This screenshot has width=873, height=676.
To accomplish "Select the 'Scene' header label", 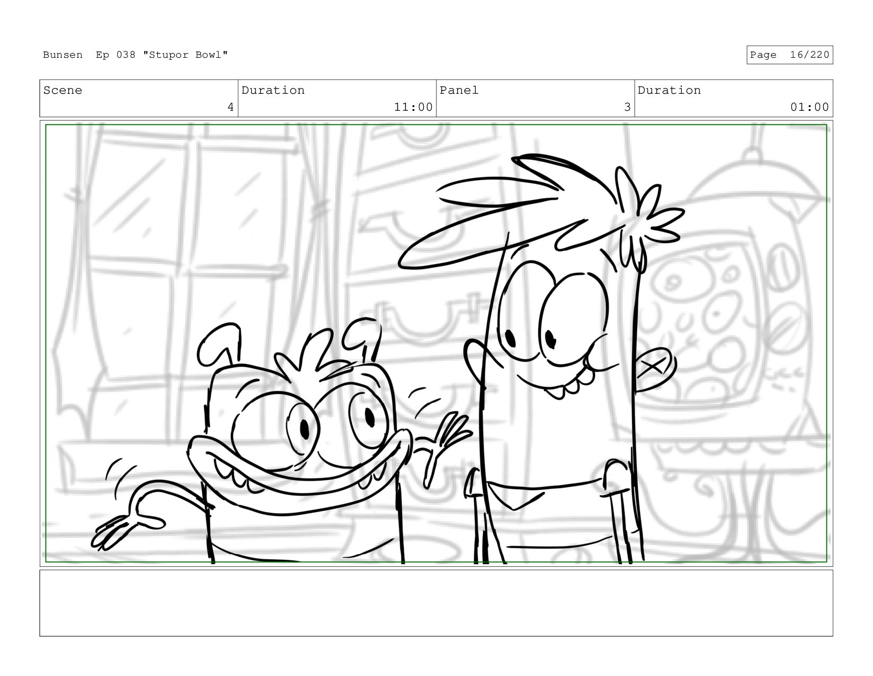I will coord(63,91).
